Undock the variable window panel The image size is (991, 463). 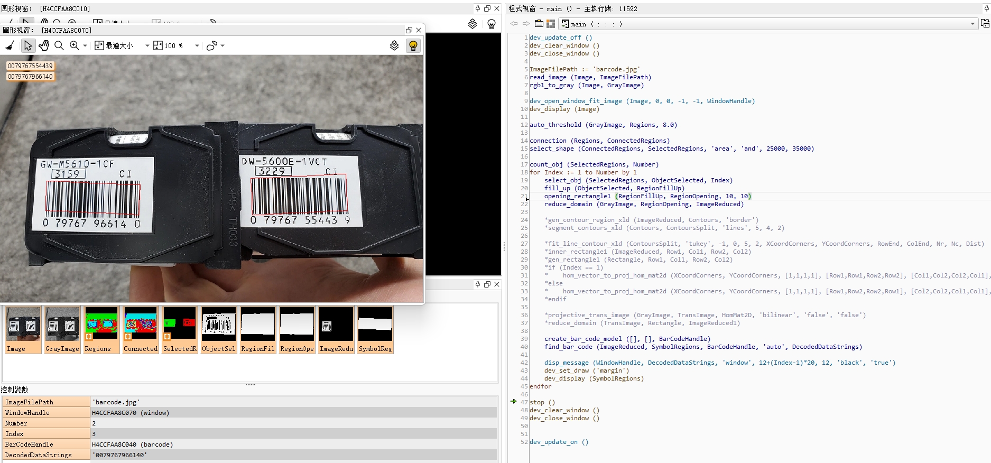tap(487, 284)
